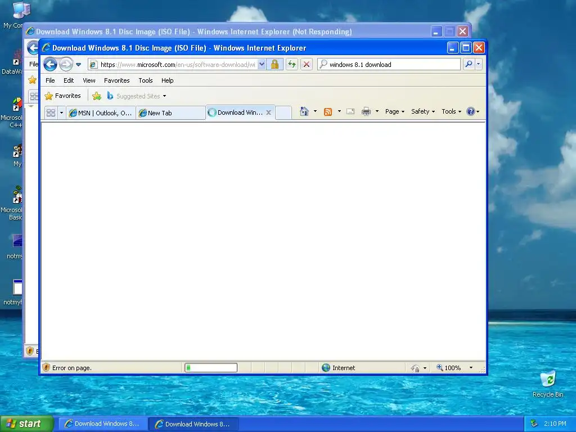576x432 pixels.
Task: Click the Home icon in command bar
Action: (x=304, y=111)
